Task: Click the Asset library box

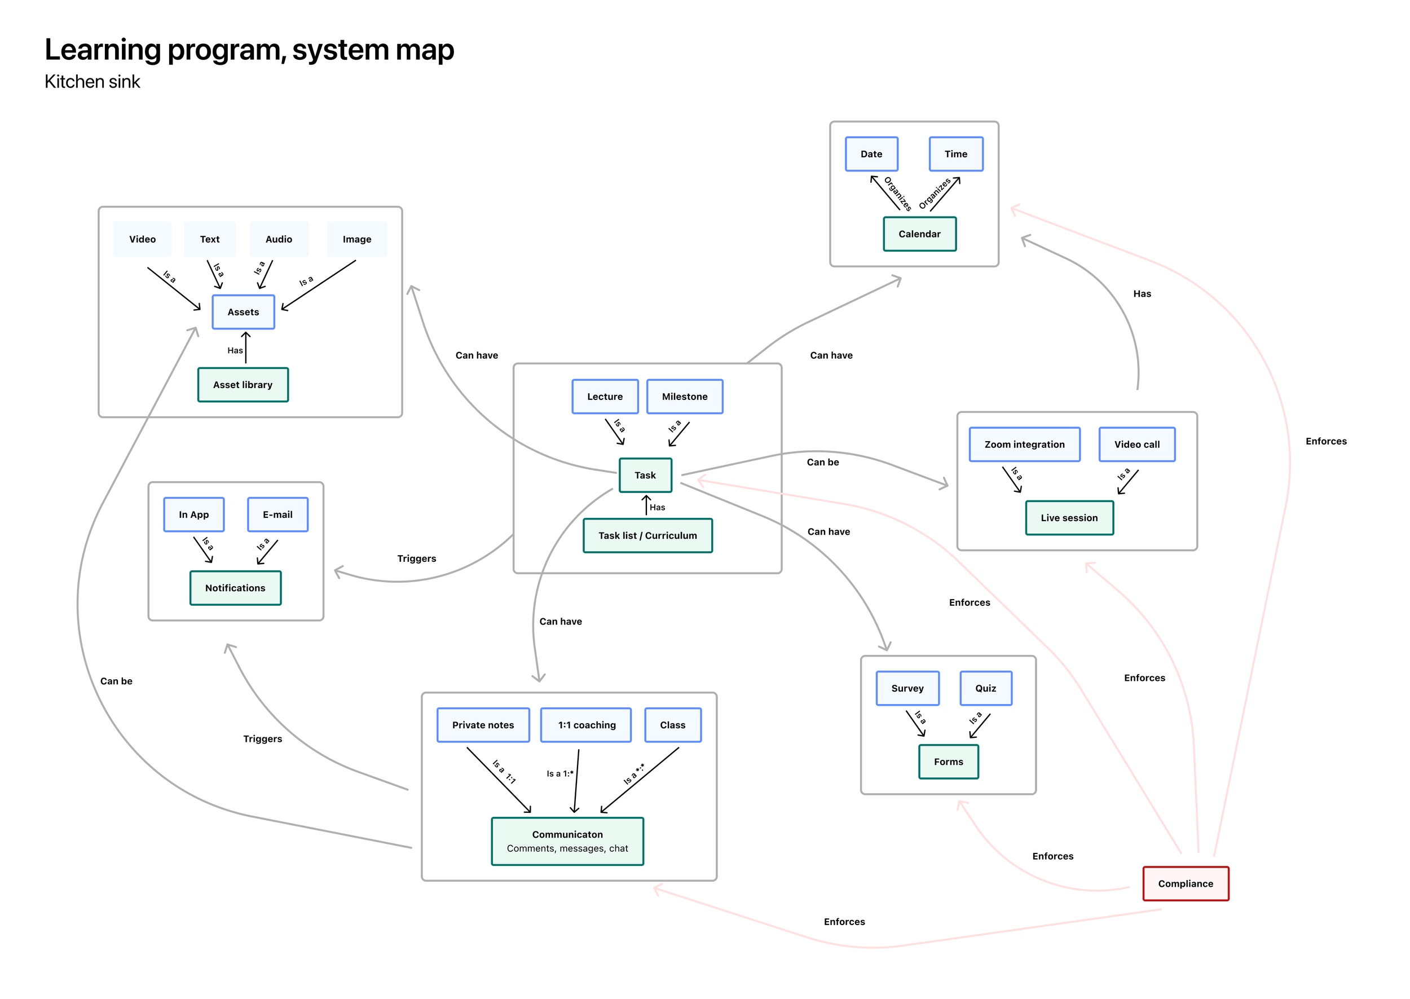Action: click(x=243, y=385)
